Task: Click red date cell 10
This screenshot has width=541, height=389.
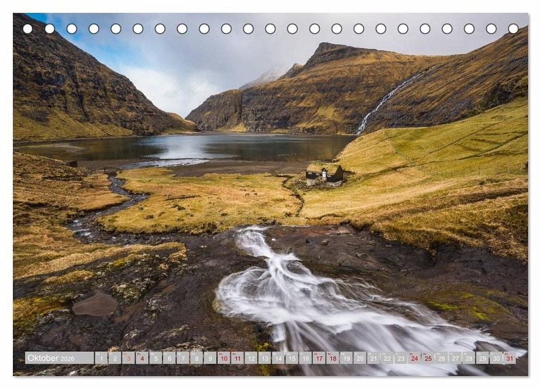Action: point(223,358)
